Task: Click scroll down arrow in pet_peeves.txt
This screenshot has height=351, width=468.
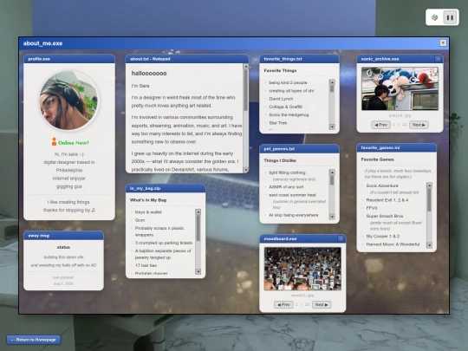Action: point(332,217)
